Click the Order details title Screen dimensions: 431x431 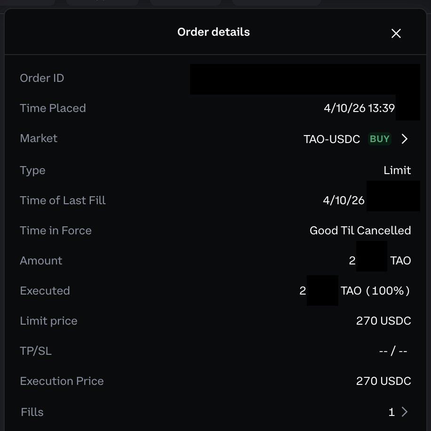pyautogui.click(x=213, y=32)
